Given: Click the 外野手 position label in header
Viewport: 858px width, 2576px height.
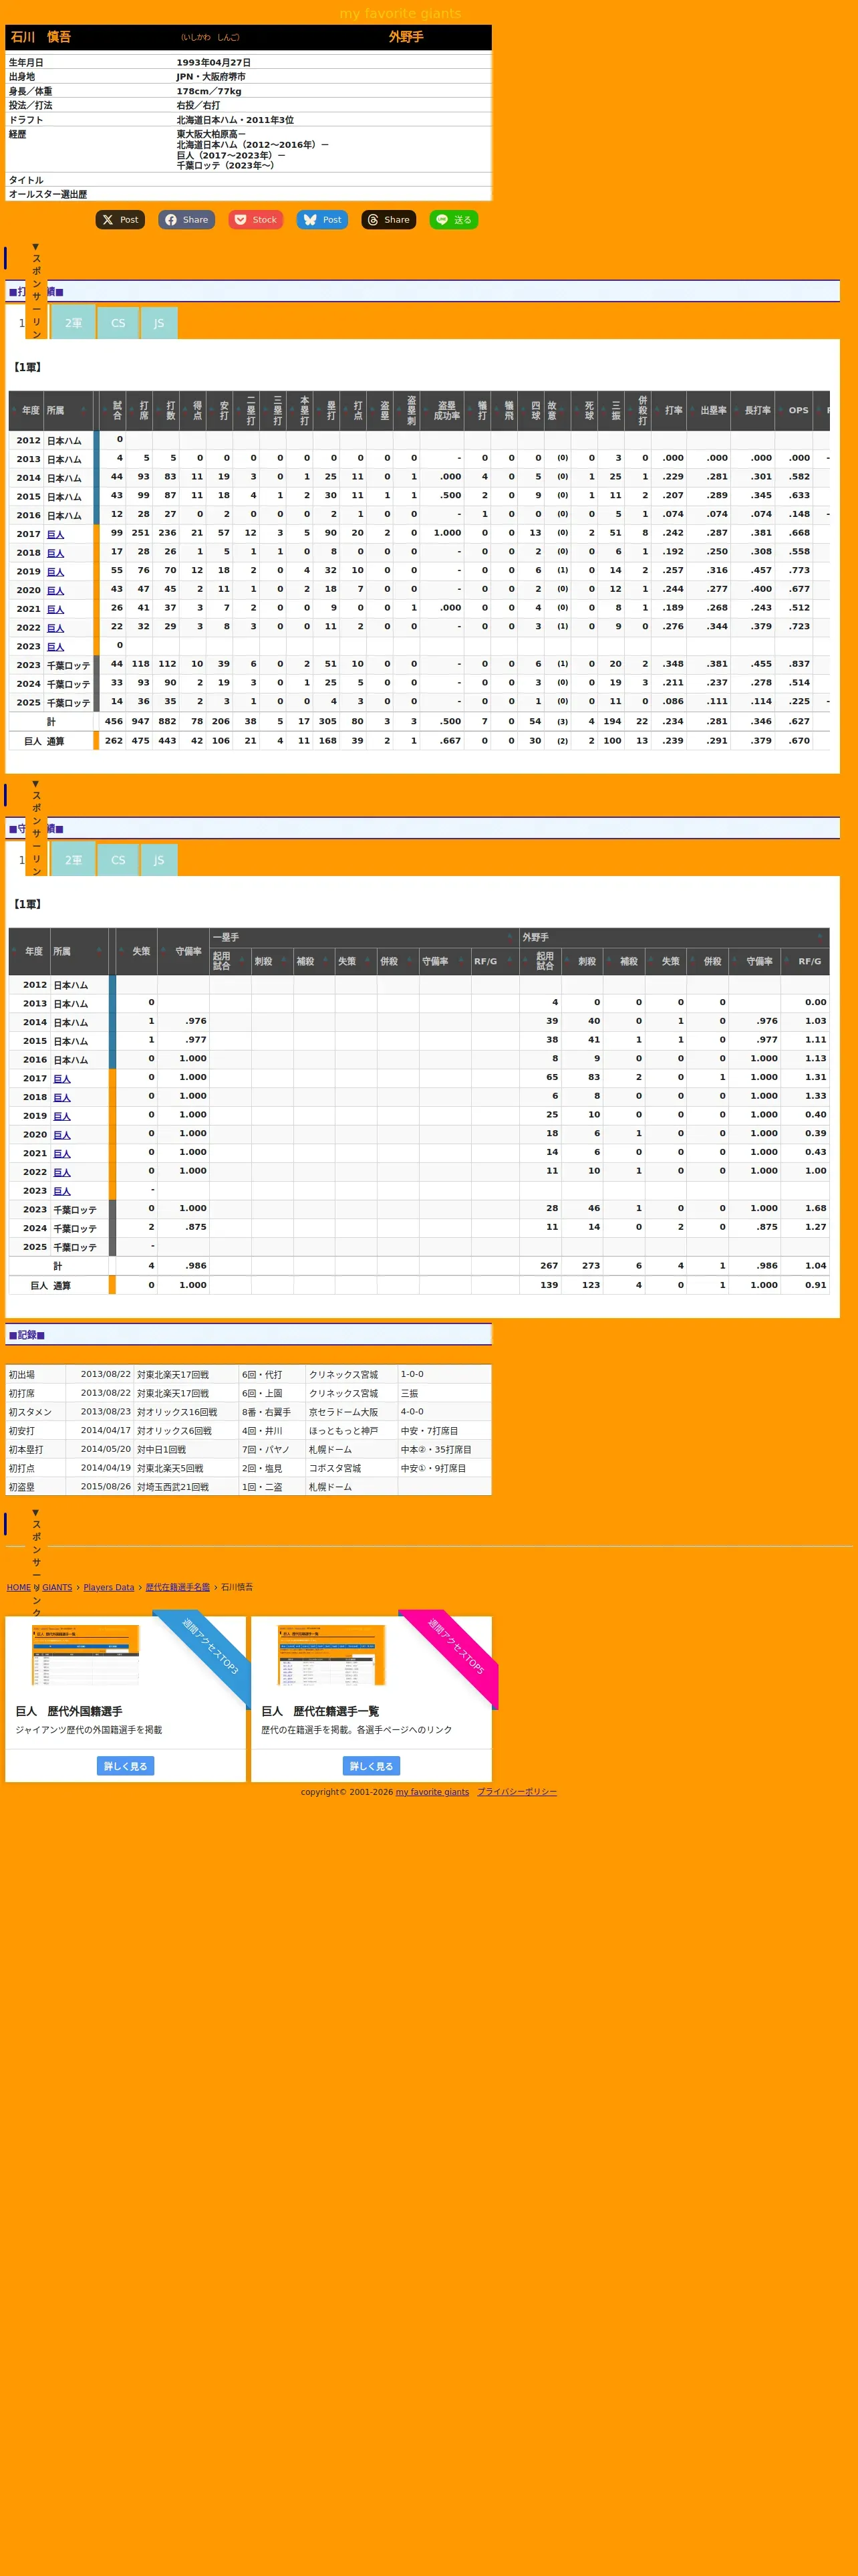Looking at the screenshot, I should (x=406, y=37).
